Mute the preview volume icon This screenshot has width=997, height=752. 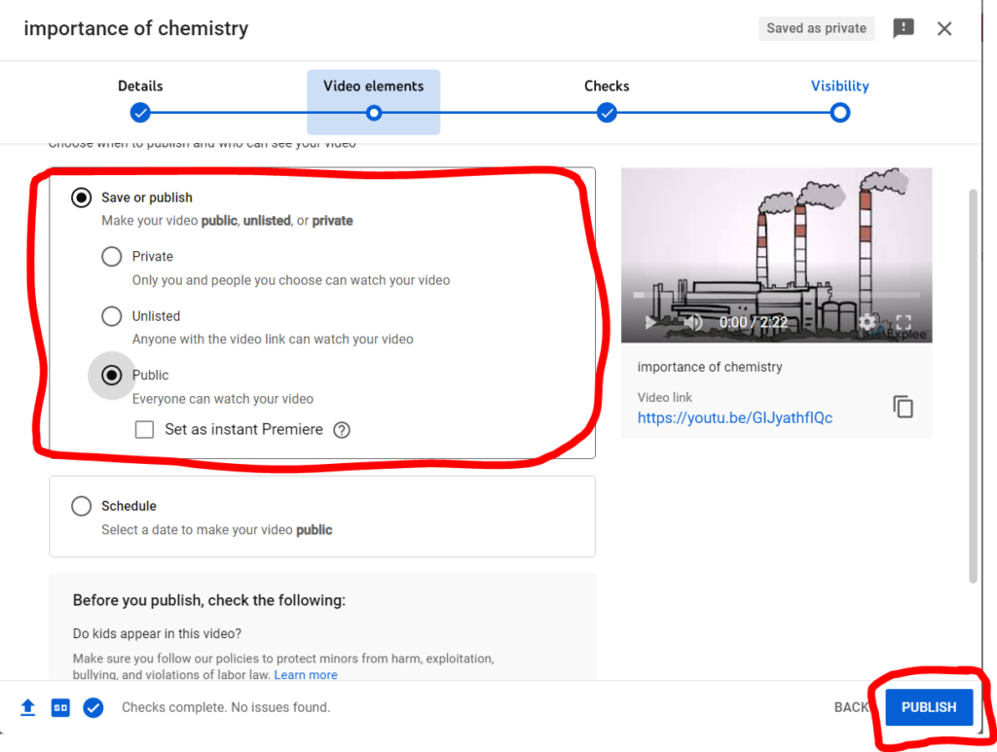693,322
